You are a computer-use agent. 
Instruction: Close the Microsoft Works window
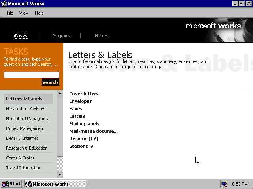pyautogui.click(x=249, y=4)
